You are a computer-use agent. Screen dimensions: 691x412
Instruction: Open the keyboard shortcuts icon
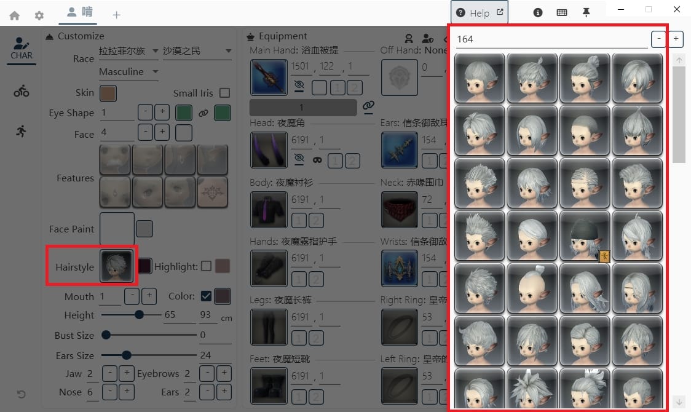point(562,12)
